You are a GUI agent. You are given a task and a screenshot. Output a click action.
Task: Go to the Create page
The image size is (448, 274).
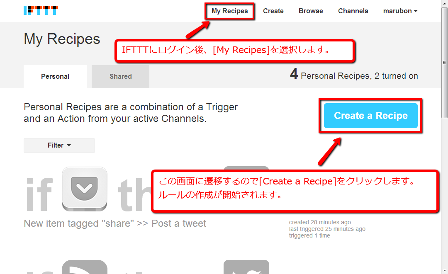coord(273,11)
